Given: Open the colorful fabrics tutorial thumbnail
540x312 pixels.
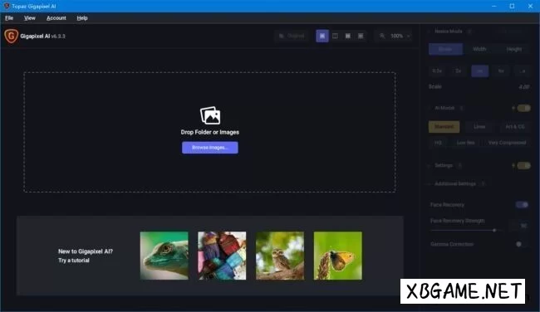Looking at the screenshot, I should (x=222, y=256).
